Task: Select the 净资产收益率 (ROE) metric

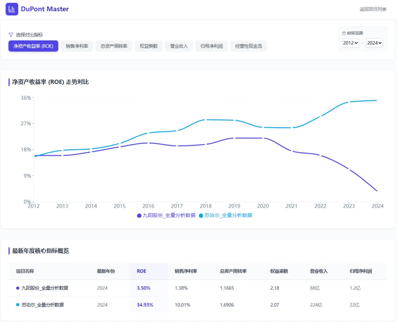Action: (x=33, y=46)
